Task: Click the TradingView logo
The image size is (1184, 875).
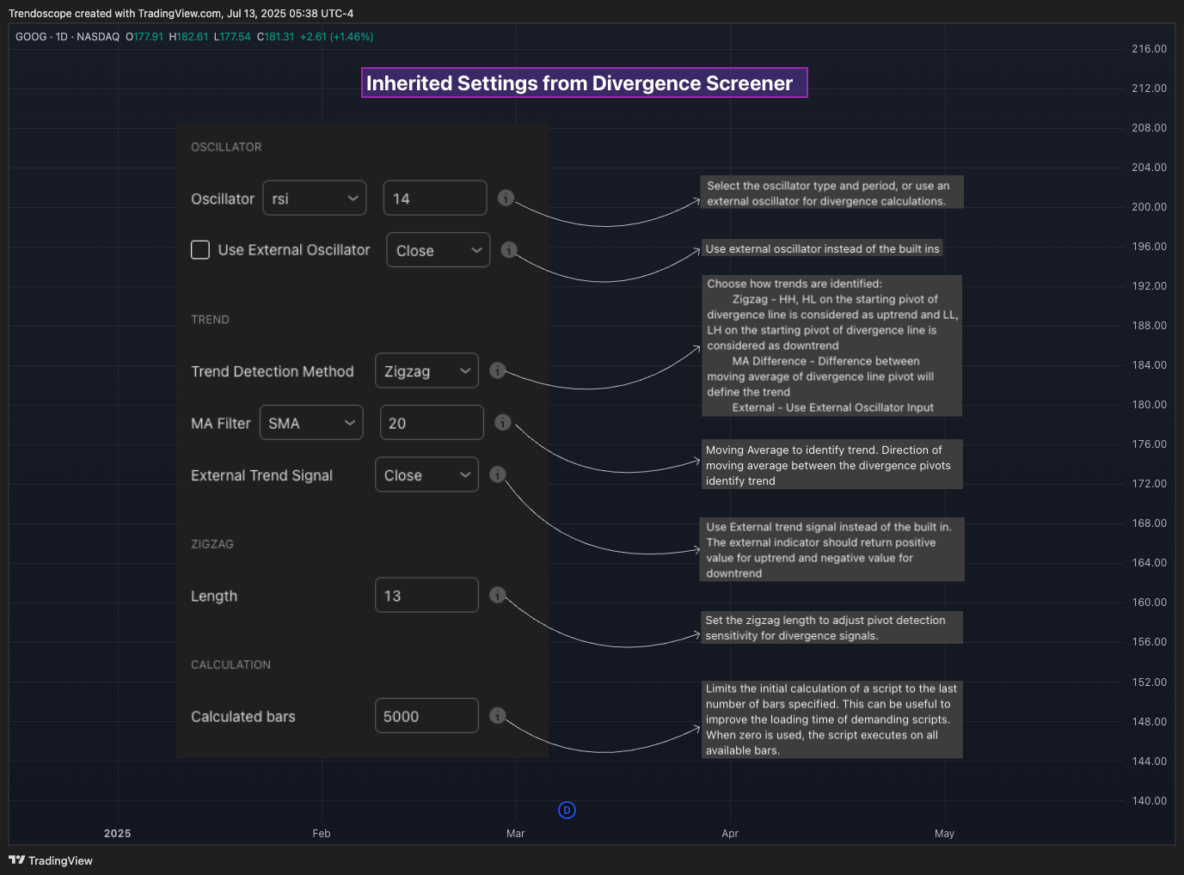Action: tap(51, 860)
